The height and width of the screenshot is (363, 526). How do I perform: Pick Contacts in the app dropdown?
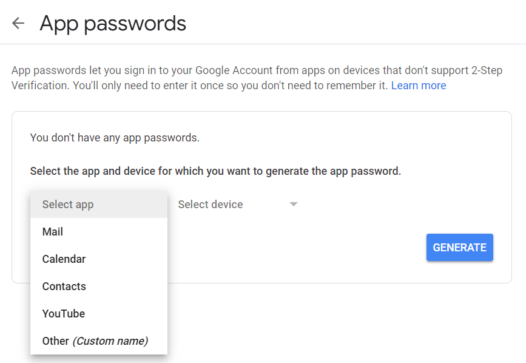[99, 286]
